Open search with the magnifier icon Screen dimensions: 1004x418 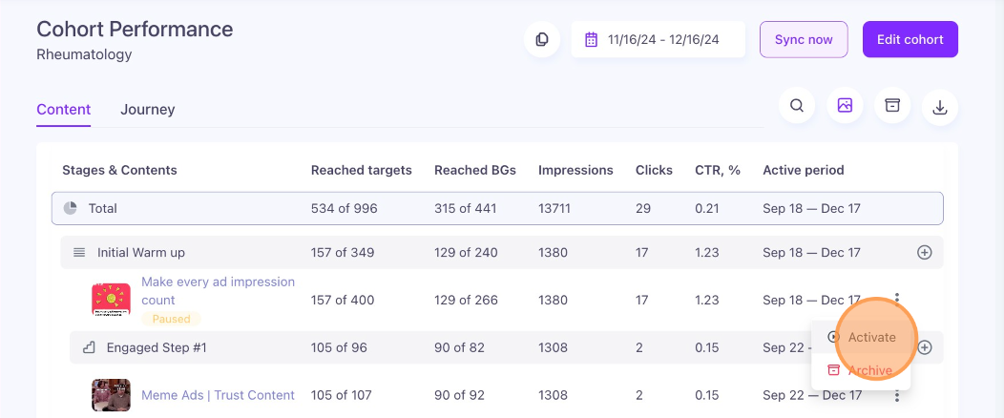797,106
